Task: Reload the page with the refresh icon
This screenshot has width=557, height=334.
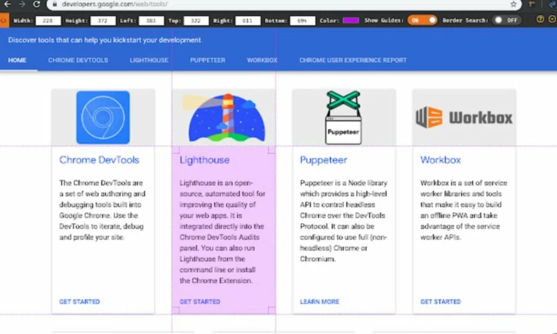Action: [36, 4]
